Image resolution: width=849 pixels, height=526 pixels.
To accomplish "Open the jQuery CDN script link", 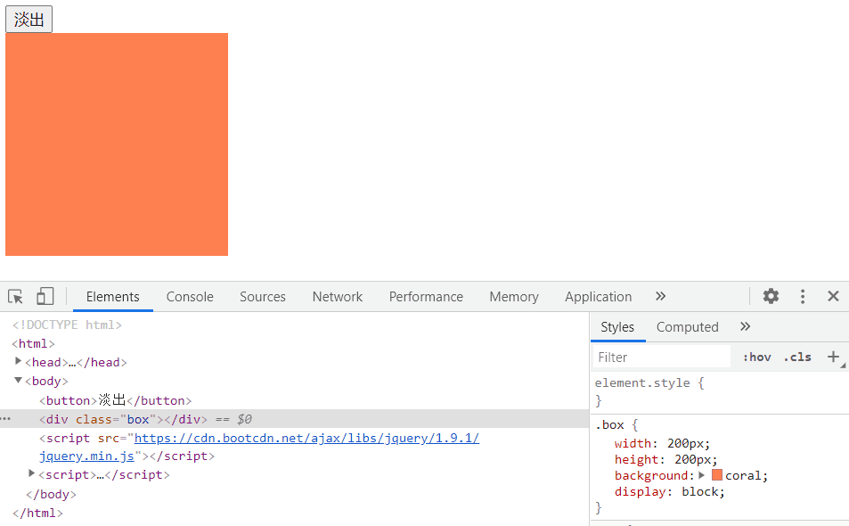I will [x=306, y=438].
